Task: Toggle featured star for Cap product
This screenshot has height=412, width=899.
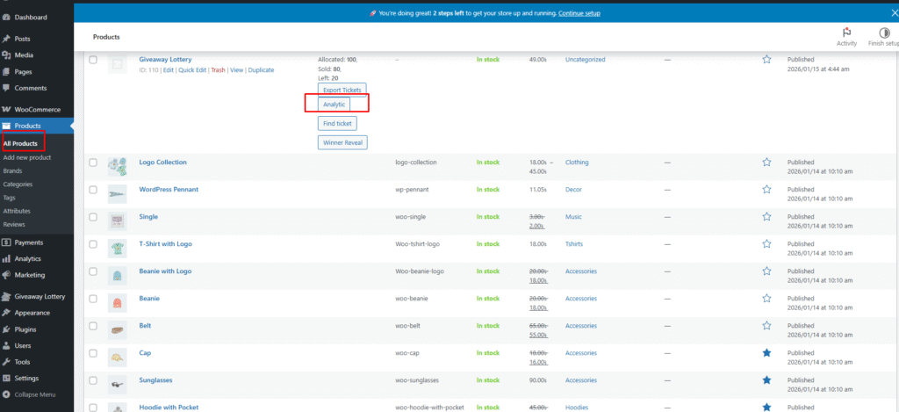Action: [x=766, y=353]
